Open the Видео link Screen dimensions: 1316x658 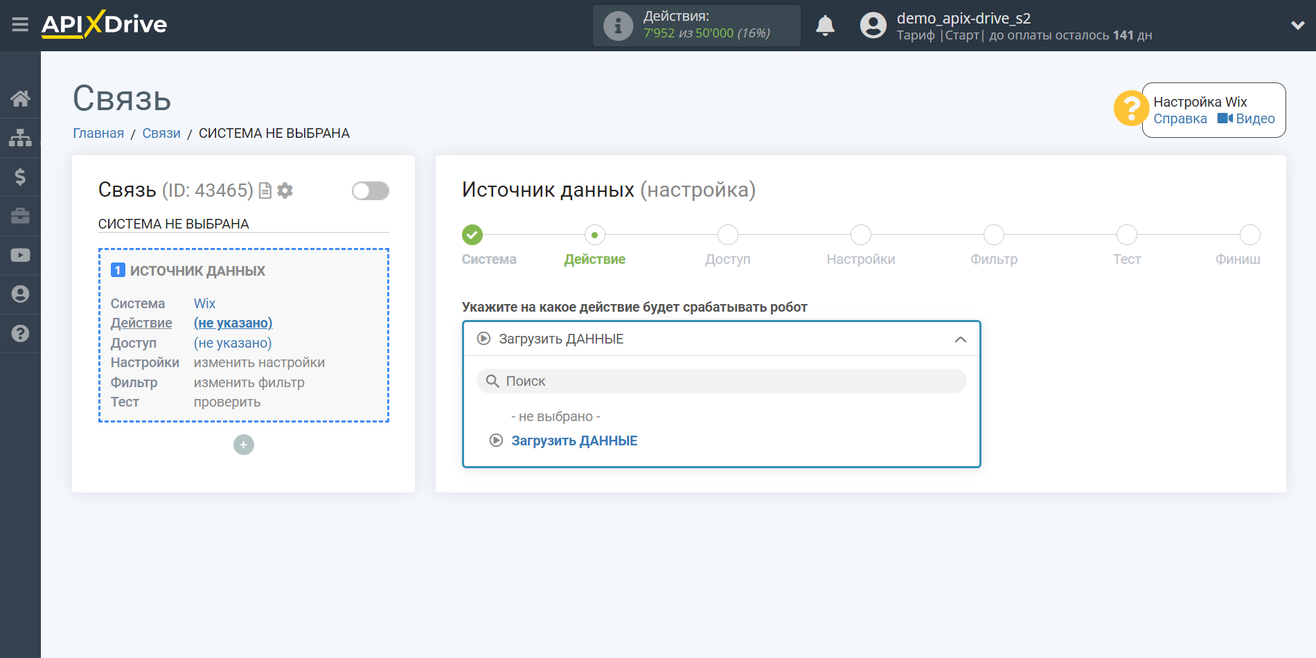tap(1246, 119)
